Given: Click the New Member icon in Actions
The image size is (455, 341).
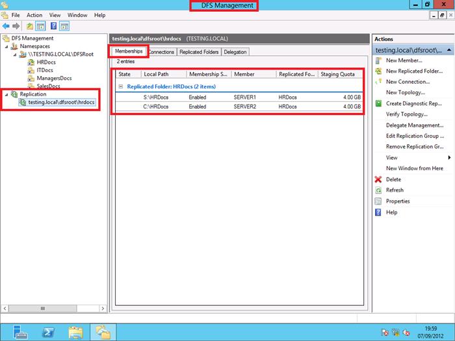Looking at the screenshot, I should point(378,60).
